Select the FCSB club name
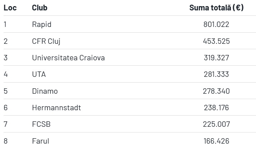 pos(41,124)
